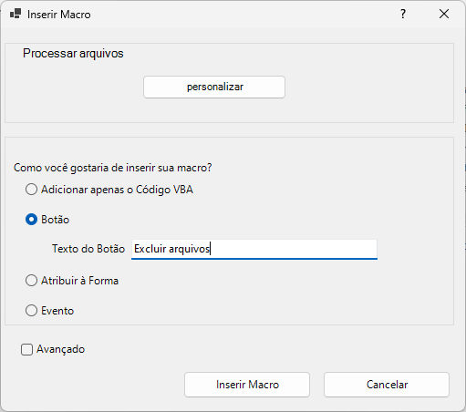Click the personalizar button
466x412 pixels.
(214, 87)
